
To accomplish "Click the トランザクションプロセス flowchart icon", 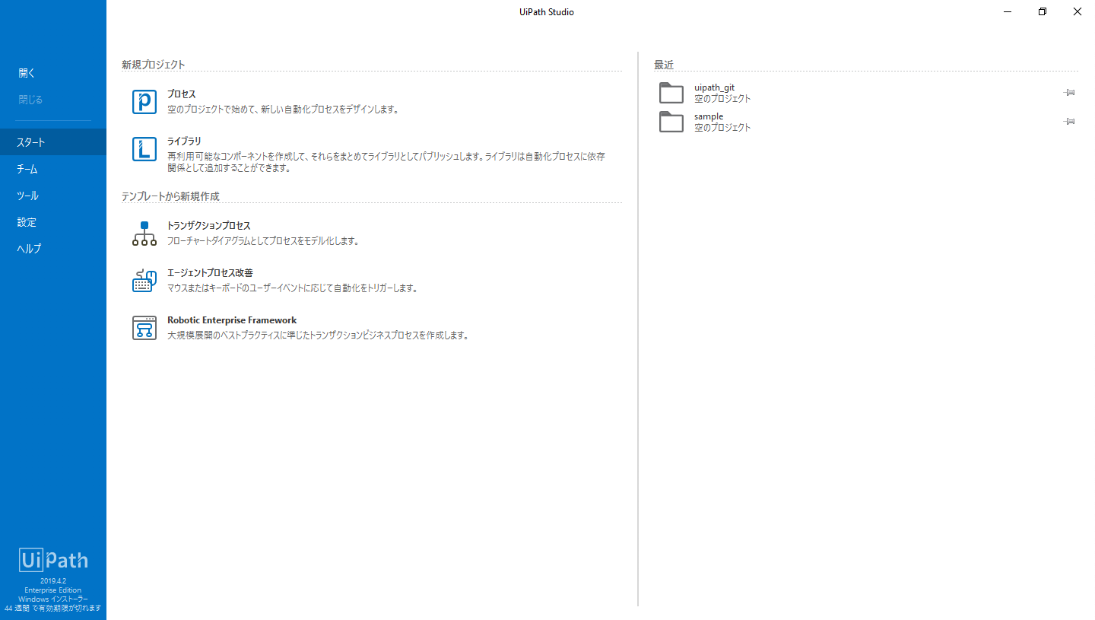I will point(144,234).
